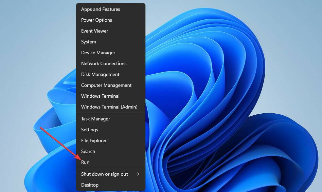Launch Windows Terminal (non-admin)
322x192 pixels.
(x=100, y=96)
